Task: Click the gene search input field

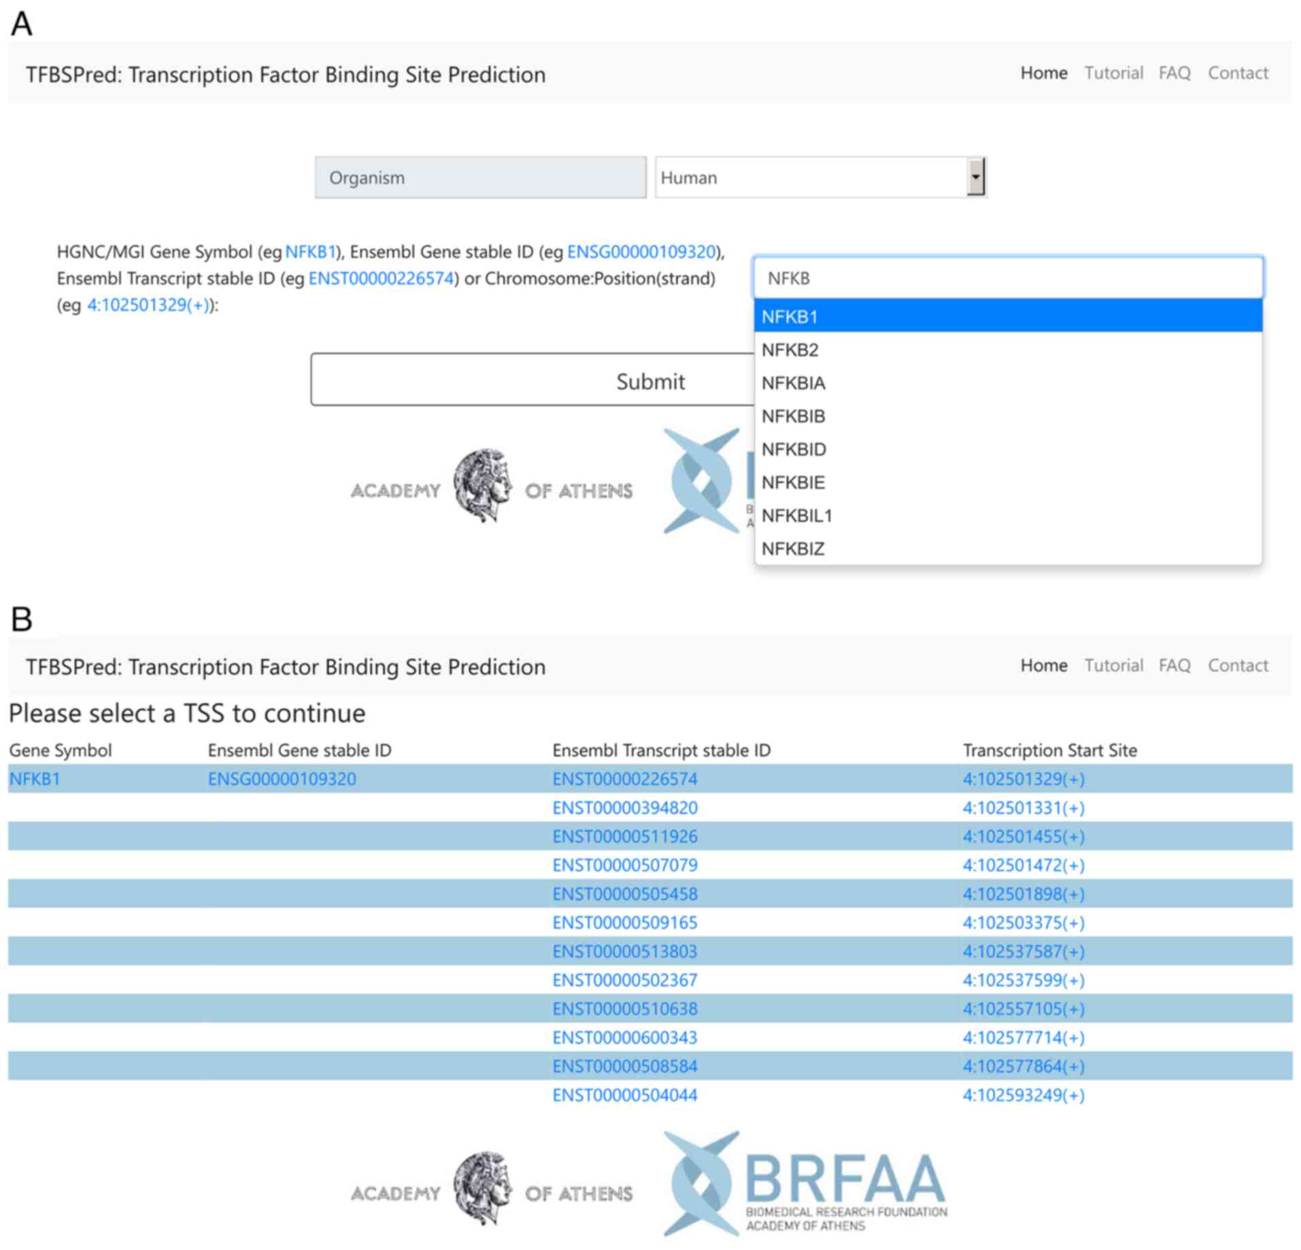Action: click(1007, 278)
